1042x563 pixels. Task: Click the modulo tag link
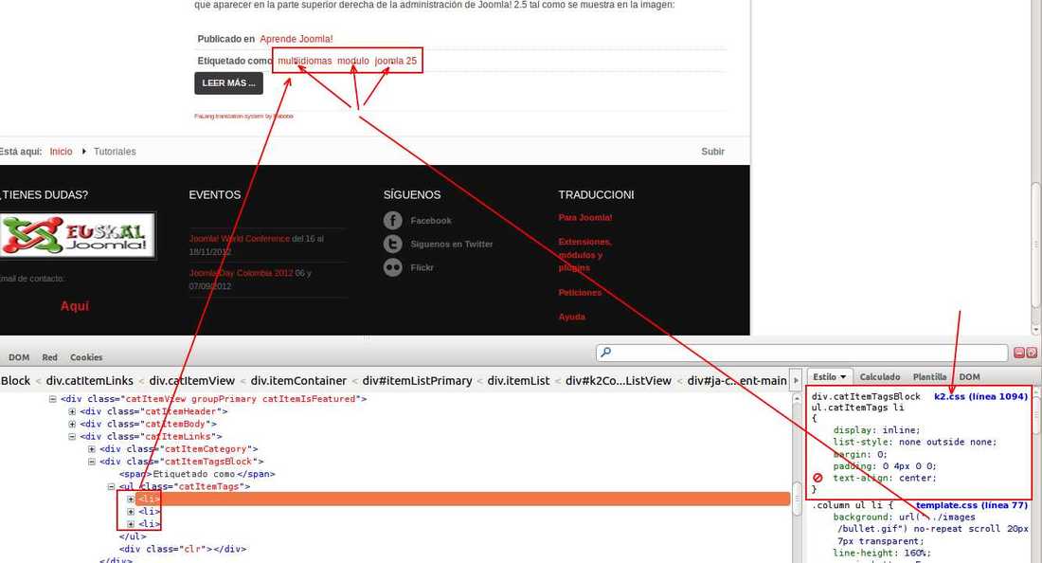point(353,62)
